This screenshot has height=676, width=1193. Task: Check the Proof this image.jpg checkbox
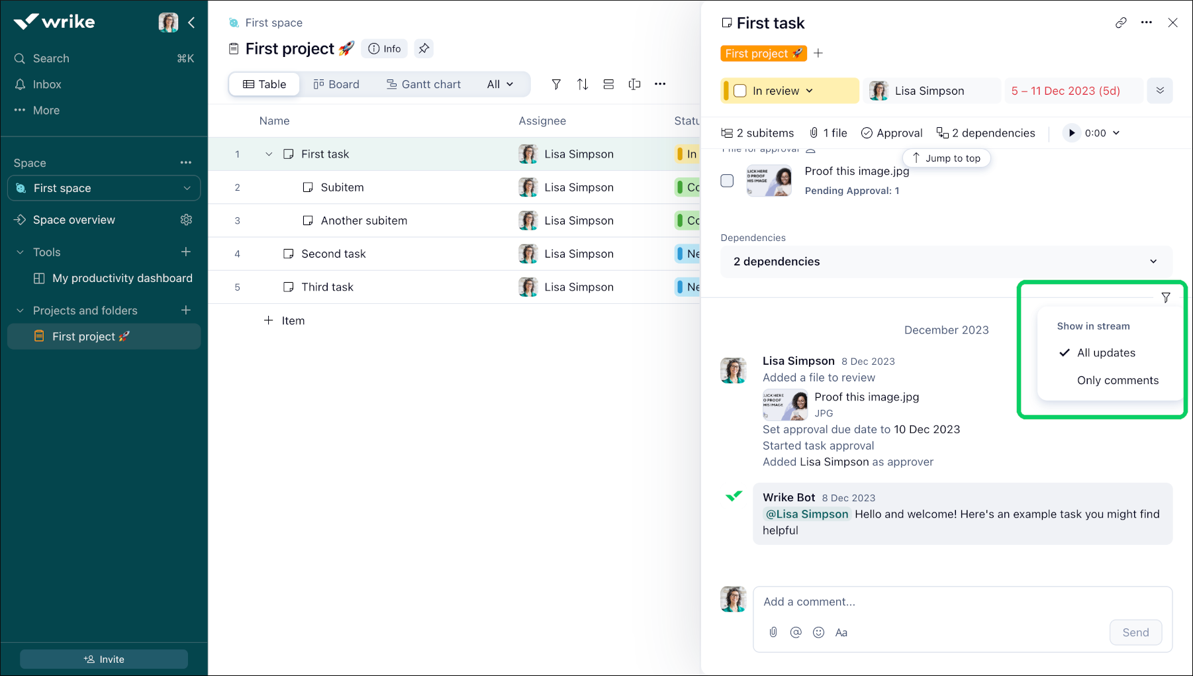[727, 181]
